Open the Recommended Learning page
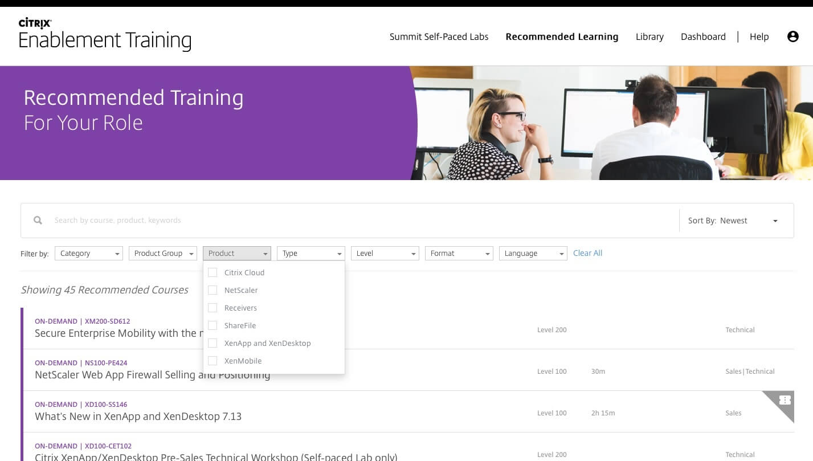813x461 pixels. pyautogui.click(x=562, y=36)
